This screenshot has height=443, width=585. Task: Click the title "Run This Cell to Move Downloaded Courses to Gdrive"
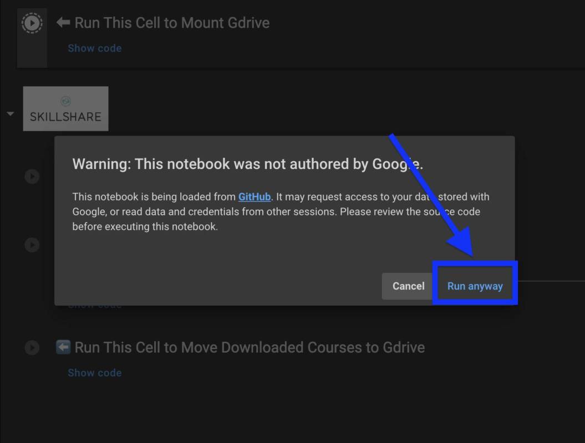(250, 348)
